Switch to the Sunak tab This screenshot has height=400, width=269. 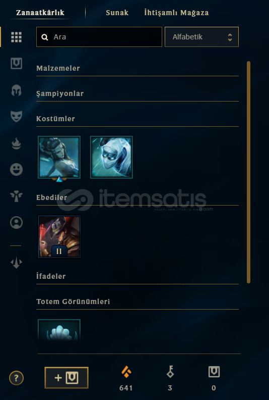coord(117,13)
